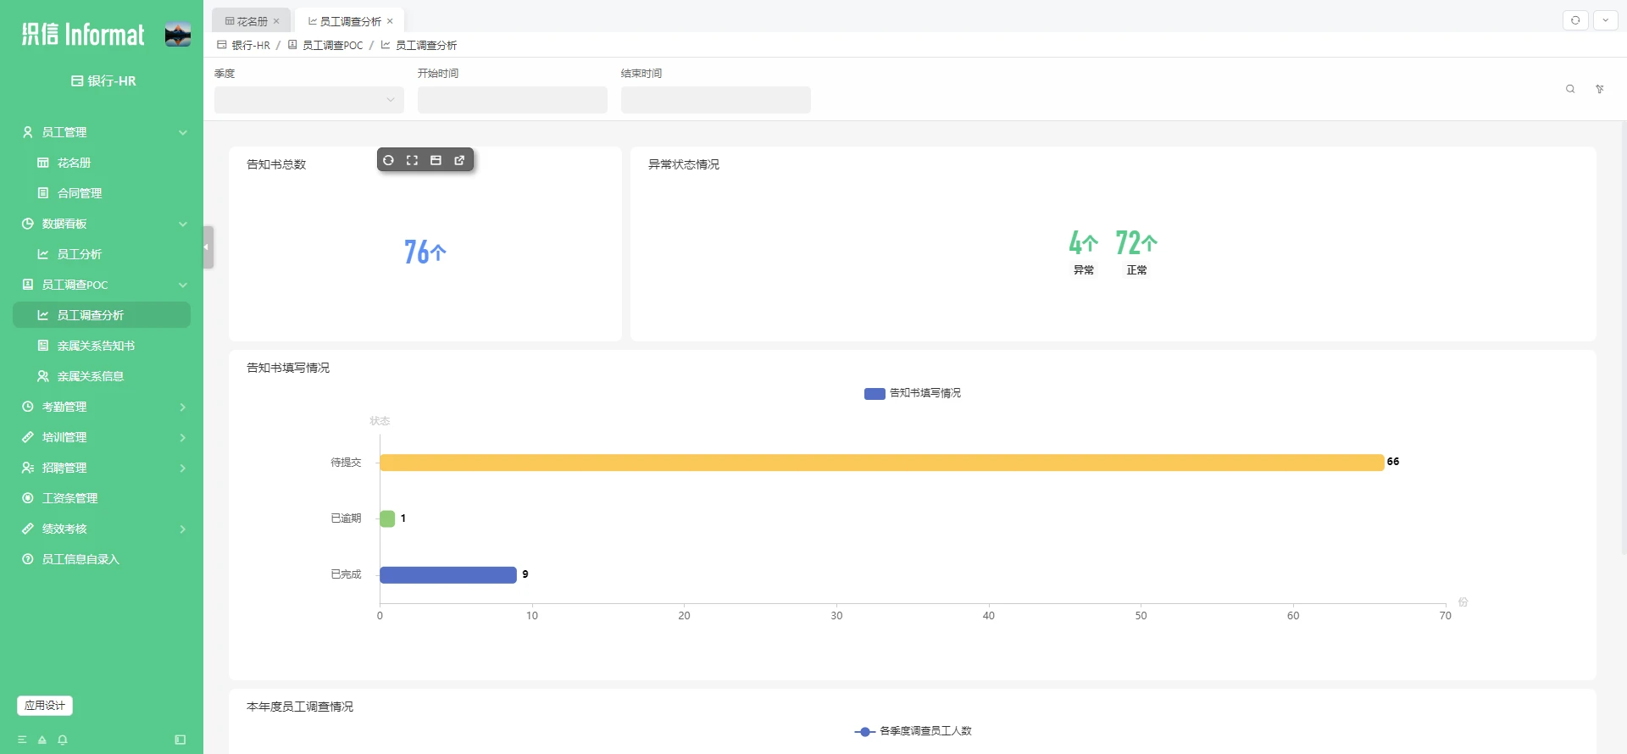1627x754 pixels.
Task: Toggle the 告知书填写情况 legend swatch
Action: [875, 393]
